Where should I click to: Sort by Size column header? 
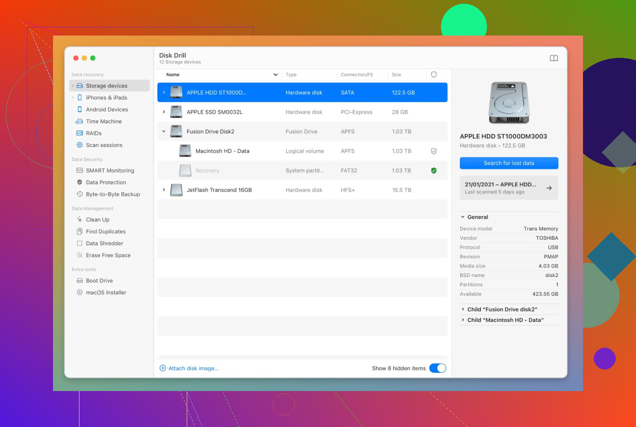[x=396, y=75]
